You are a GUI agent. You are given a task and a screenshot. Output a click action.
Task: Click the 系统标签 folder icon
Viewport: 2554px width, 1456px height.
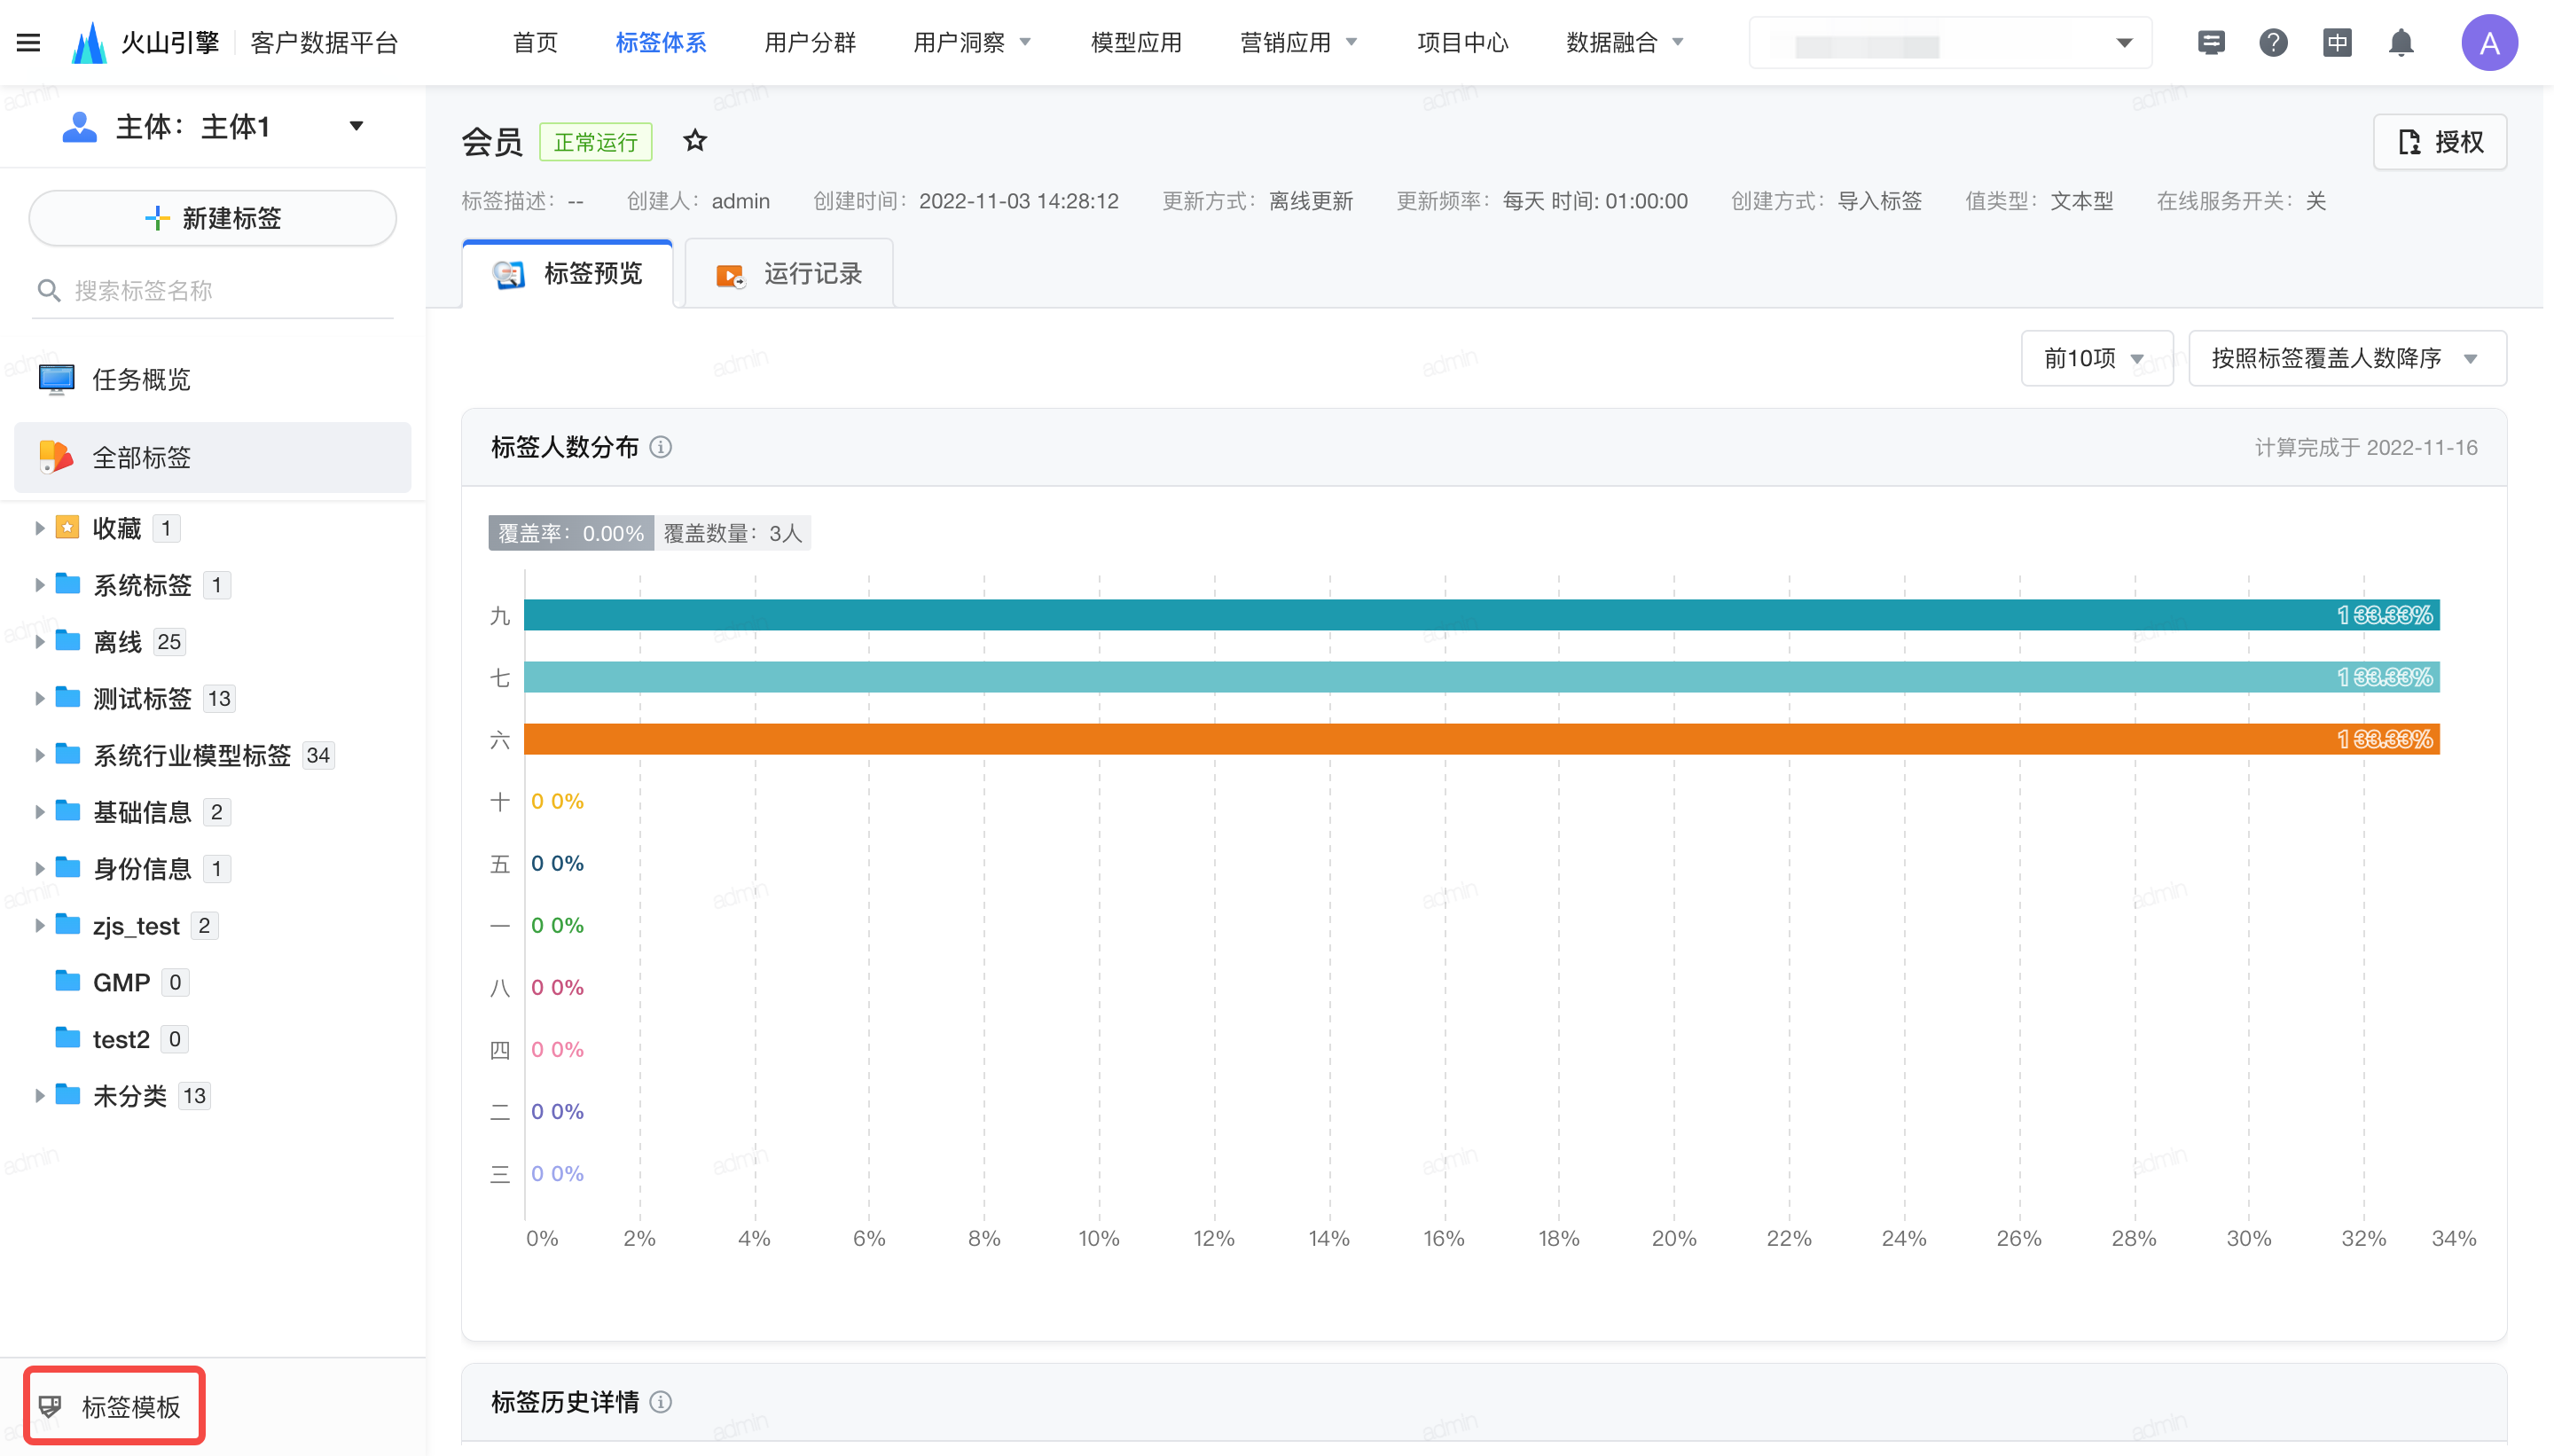tap(67, 584)
